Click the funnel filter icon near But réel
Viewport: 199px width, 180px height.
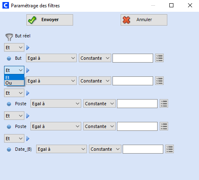9,37
